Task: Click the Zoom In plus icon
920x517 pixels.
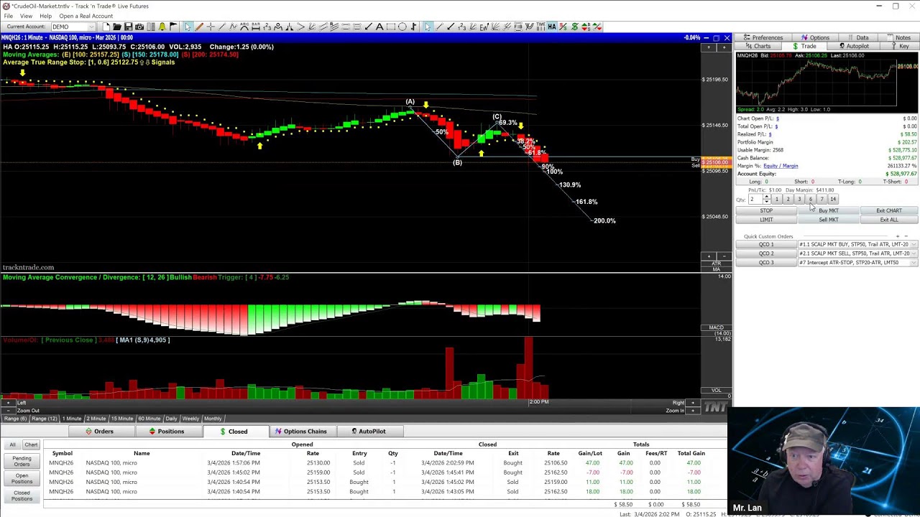Action: pos(692,411)
